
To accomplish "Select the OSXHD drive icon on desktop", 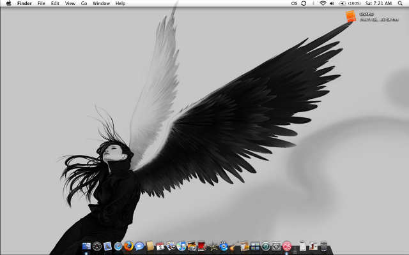I will pyautogui.click(x=351, y=16).
